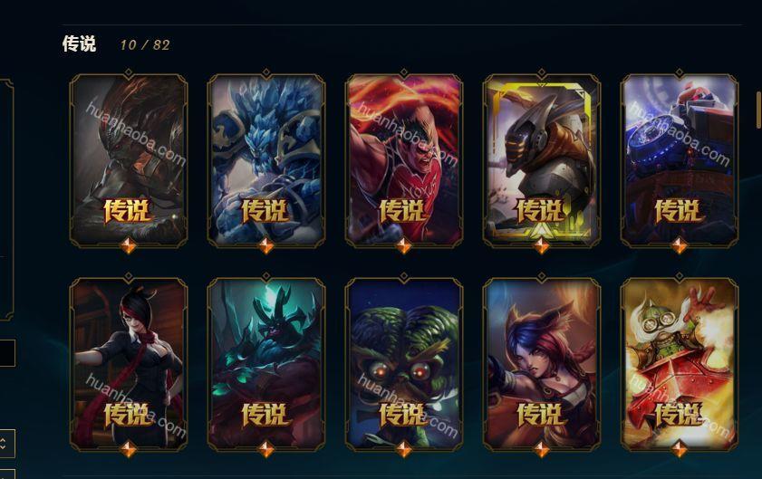Open the dark werewolf legendary skin card

(x=129, y=160)
